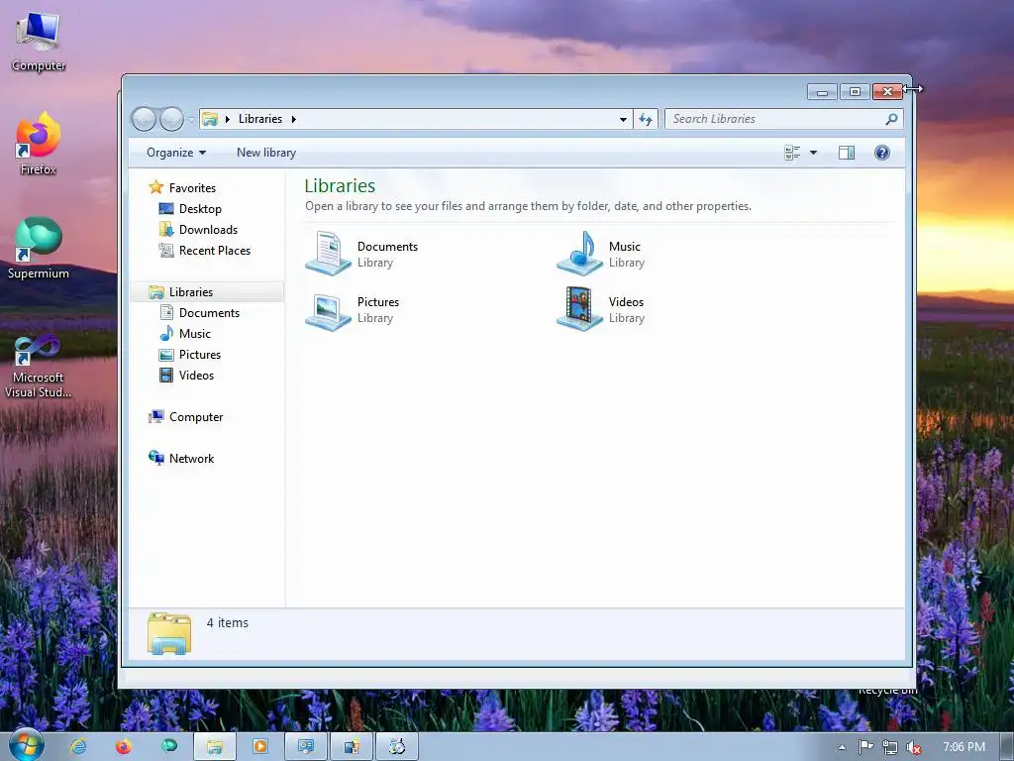This screenshot has height=761, width=1014.
Task: Expand the arrow after Libraries in the address bar
Action: 293,119
